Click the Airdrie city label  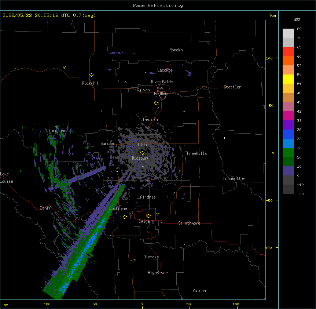coord(148,197)
